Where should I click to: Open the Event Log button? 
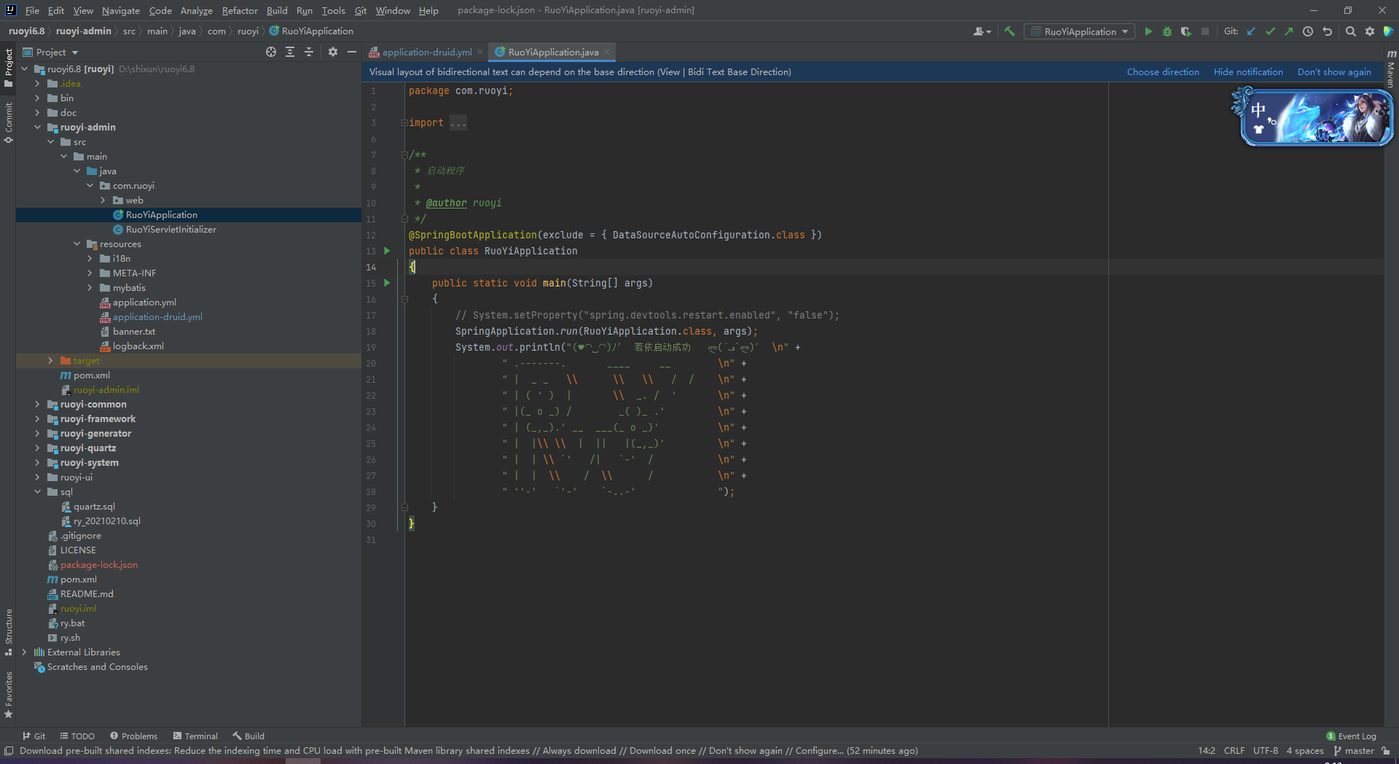pos(1351,736)
